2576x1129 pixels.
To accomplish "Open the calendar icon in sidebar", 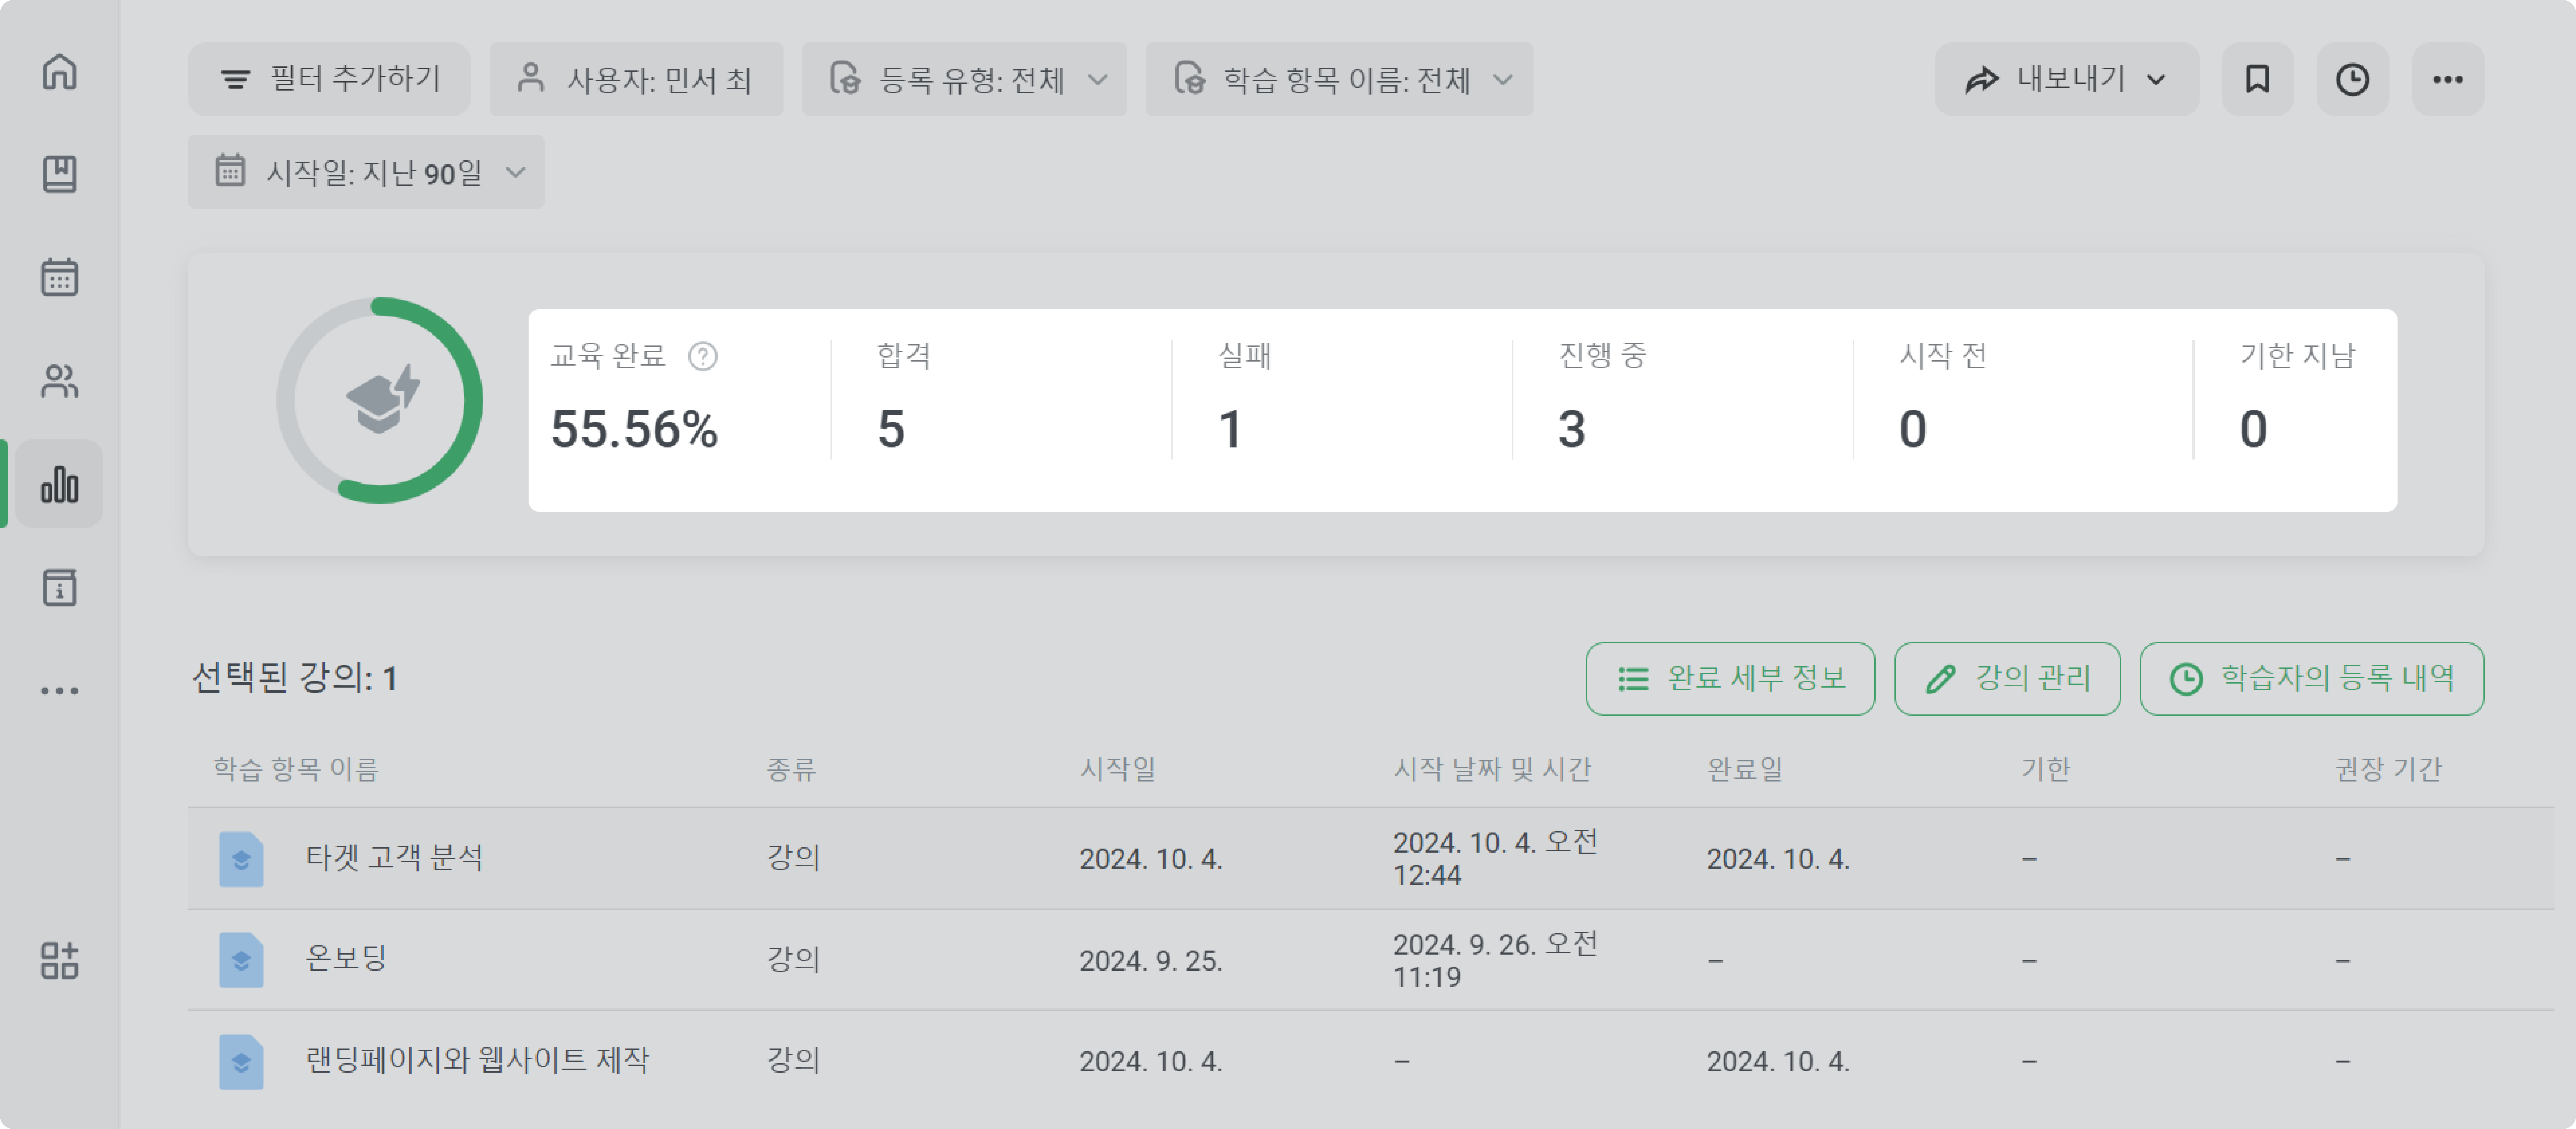I will click(x=59, y=277).
